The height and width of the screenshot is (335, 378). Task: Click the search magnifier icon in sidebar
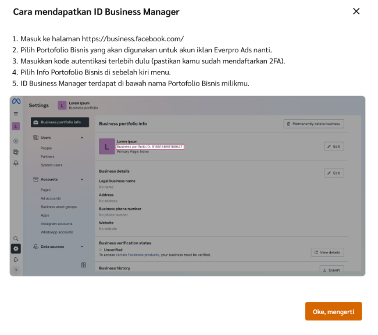16,238
